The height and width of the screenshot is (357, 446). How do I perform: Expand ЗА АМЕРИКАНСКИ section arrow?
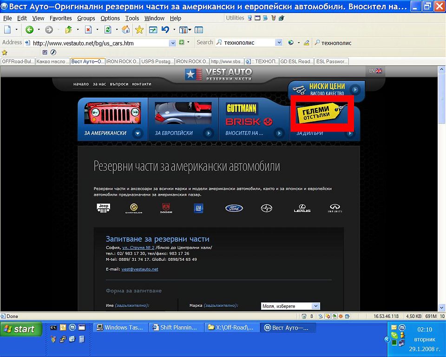click(x=138, y=133)
